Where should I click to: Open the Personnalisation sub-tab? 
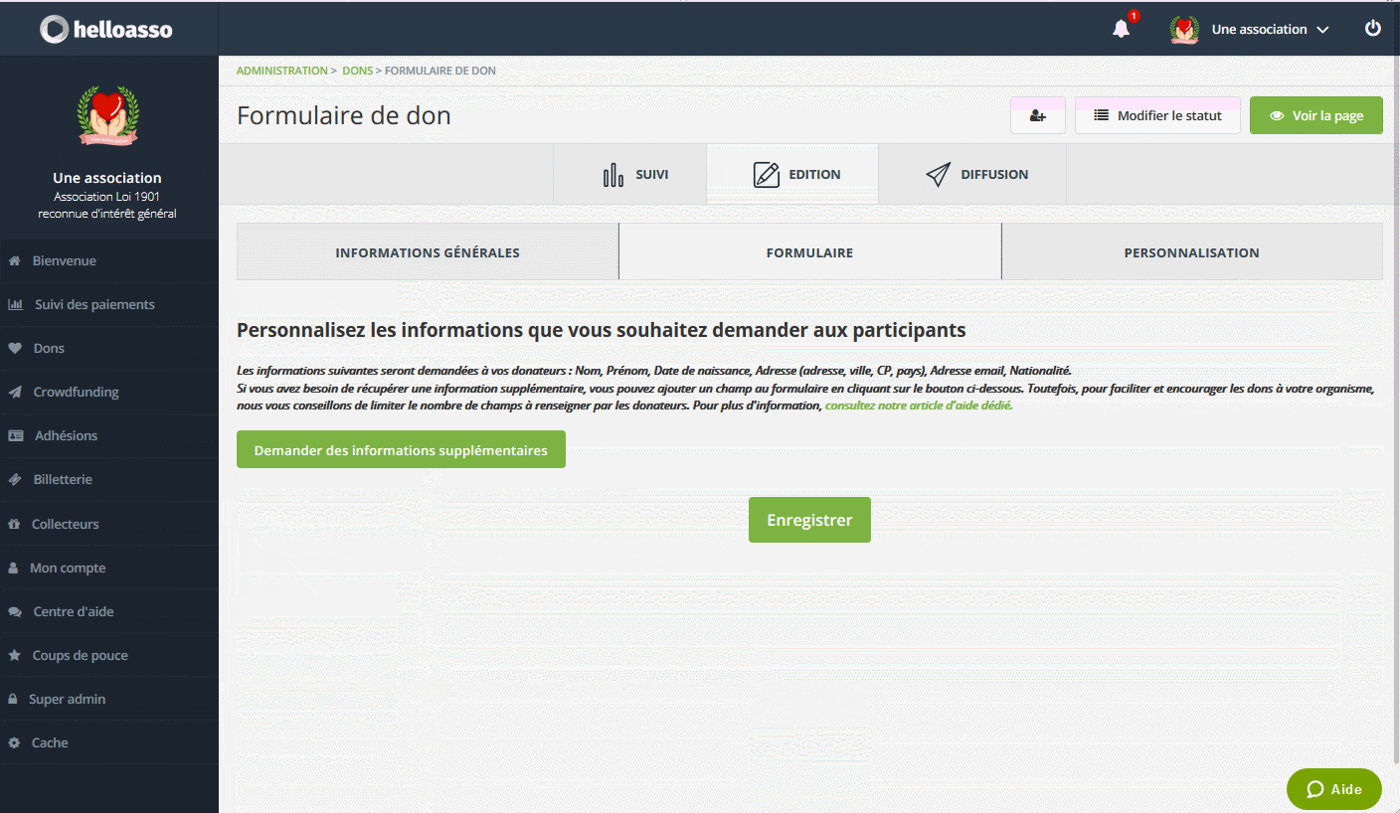tap(1191, 251)
